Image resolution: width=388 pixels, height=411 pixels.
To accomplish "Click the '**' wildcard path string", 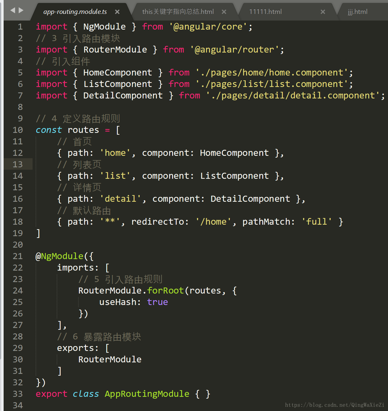I will pyautogui.click(x=110, y=221).
